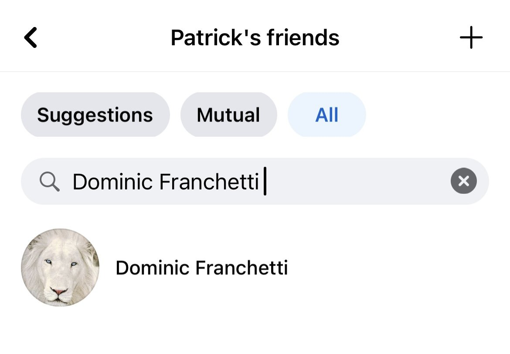Go back using the left chevron arrow
The height and width of the screenshot is (354, 510).
click(31, 38)
